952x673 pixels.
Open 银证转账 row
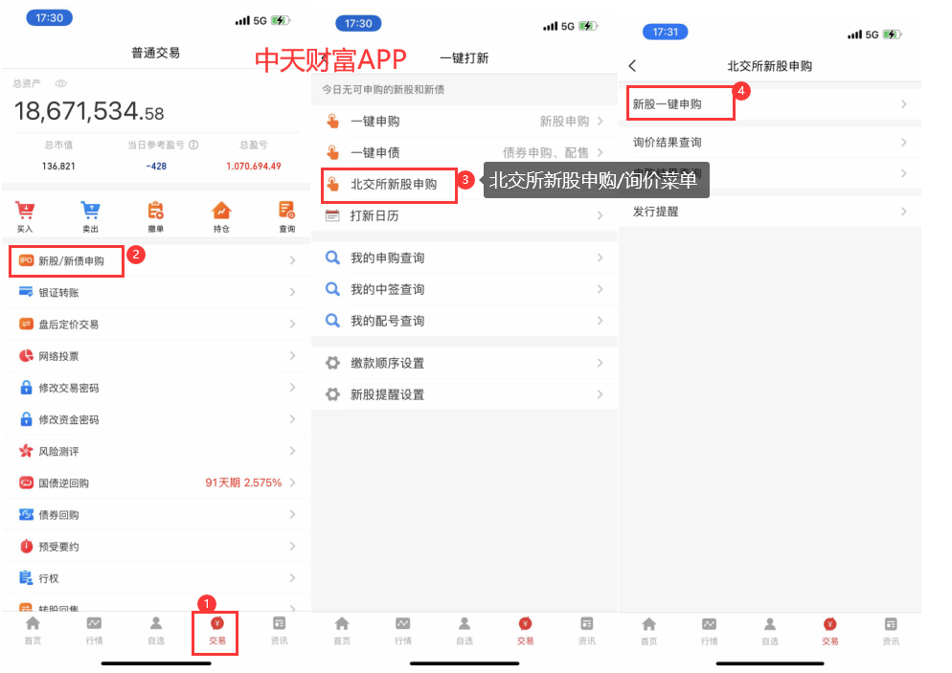(x=156, y=293)
